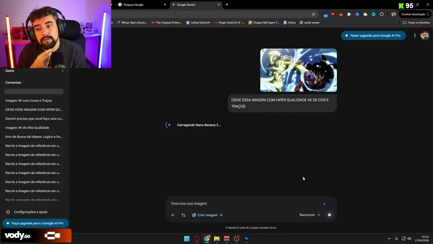The width and height of the screenshot is (433, 244).
Task: Open Photoshop from taskbar
Action: pos(246,239)
